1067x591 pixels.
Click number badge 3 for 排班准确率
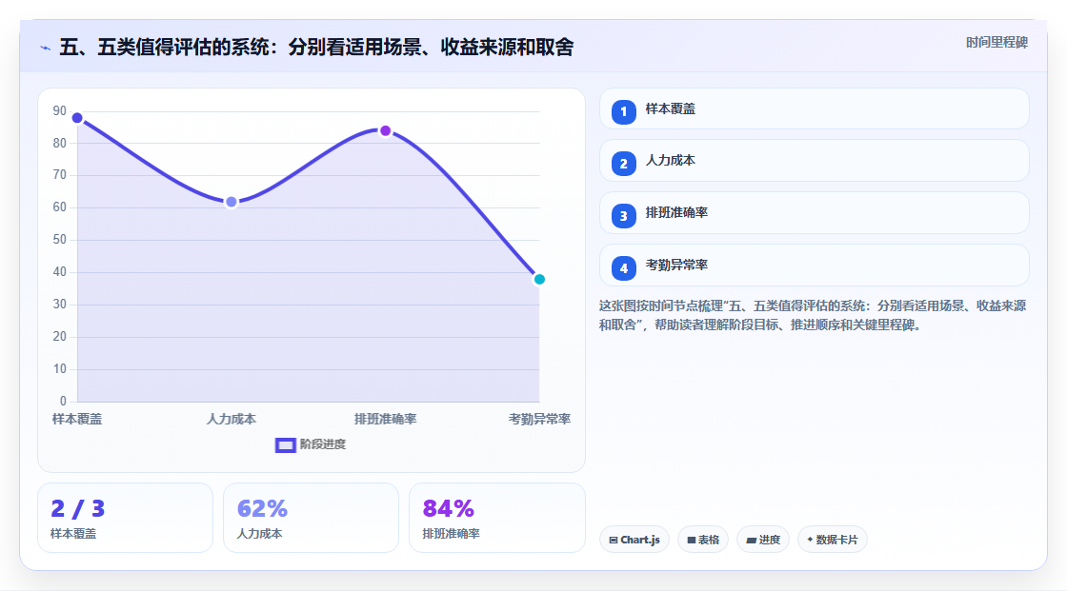tap(623, 216)
